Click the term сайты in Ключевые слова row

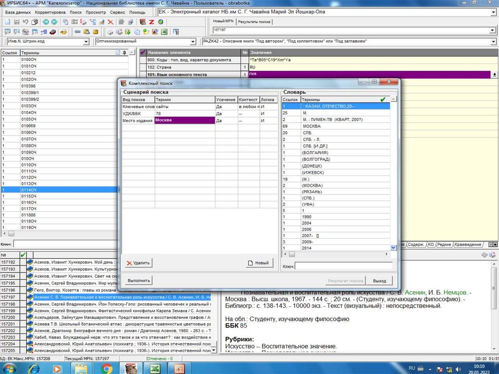[x=185, y=107]
